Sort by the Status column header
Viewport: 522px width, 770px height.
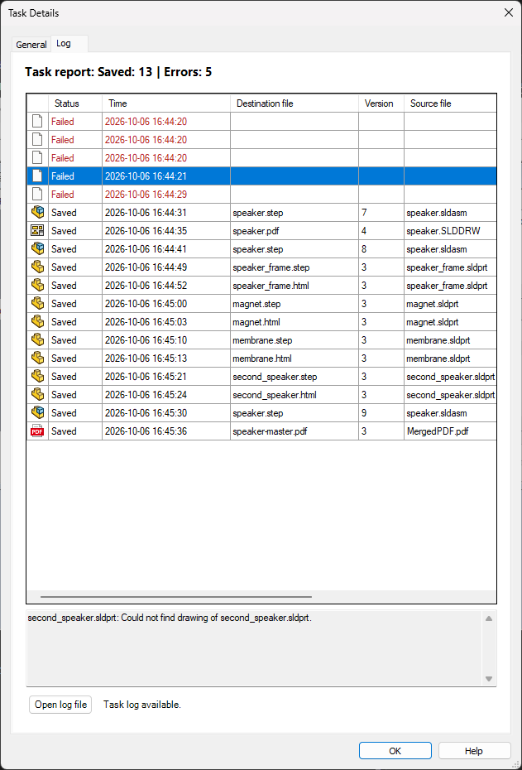75,103
